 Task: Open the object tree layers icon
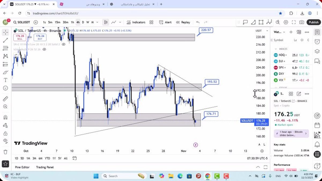pos(317,51)
